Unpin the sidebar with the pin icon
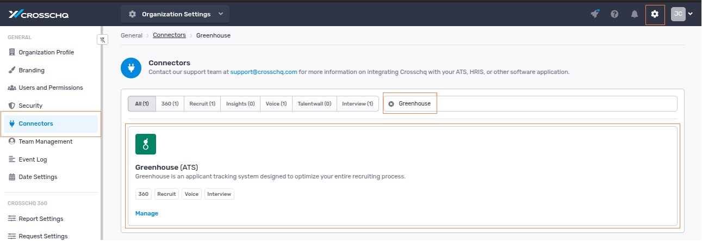 coord(102,40)
